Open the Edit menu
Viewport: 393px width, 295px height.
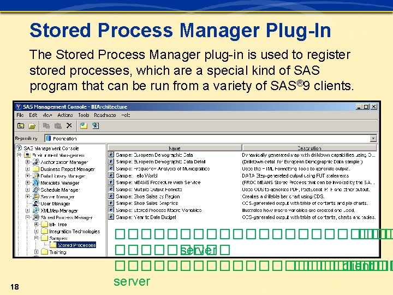pos(33,115)
